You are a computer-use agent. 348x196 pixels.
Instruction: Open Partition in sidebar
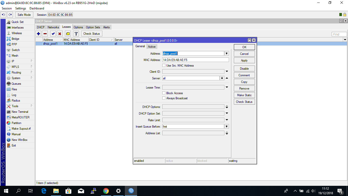tap(20, 123)
